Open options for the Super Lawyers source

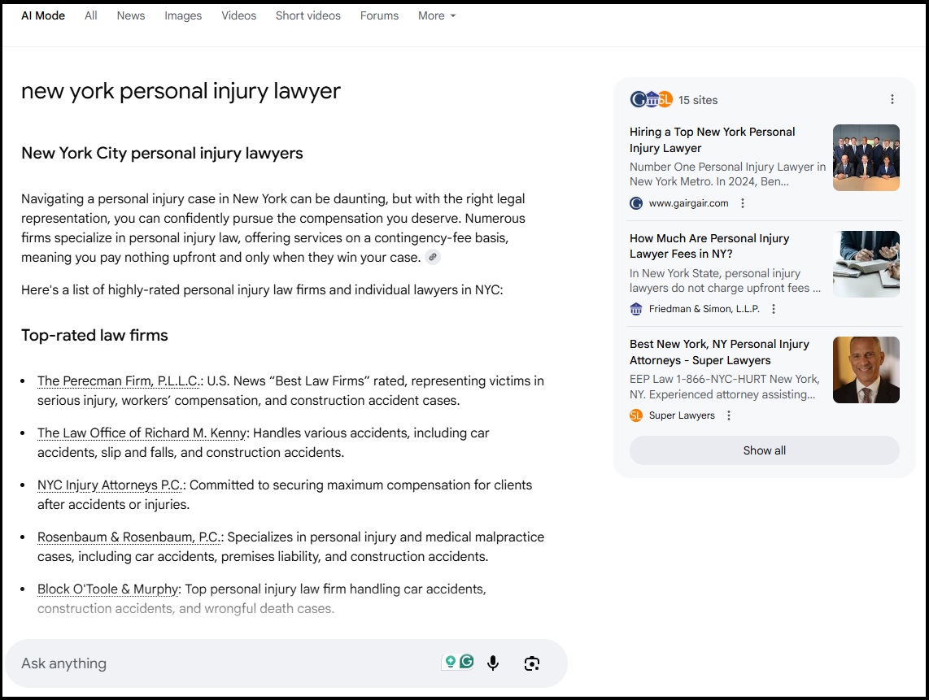[x=729, y=415]
